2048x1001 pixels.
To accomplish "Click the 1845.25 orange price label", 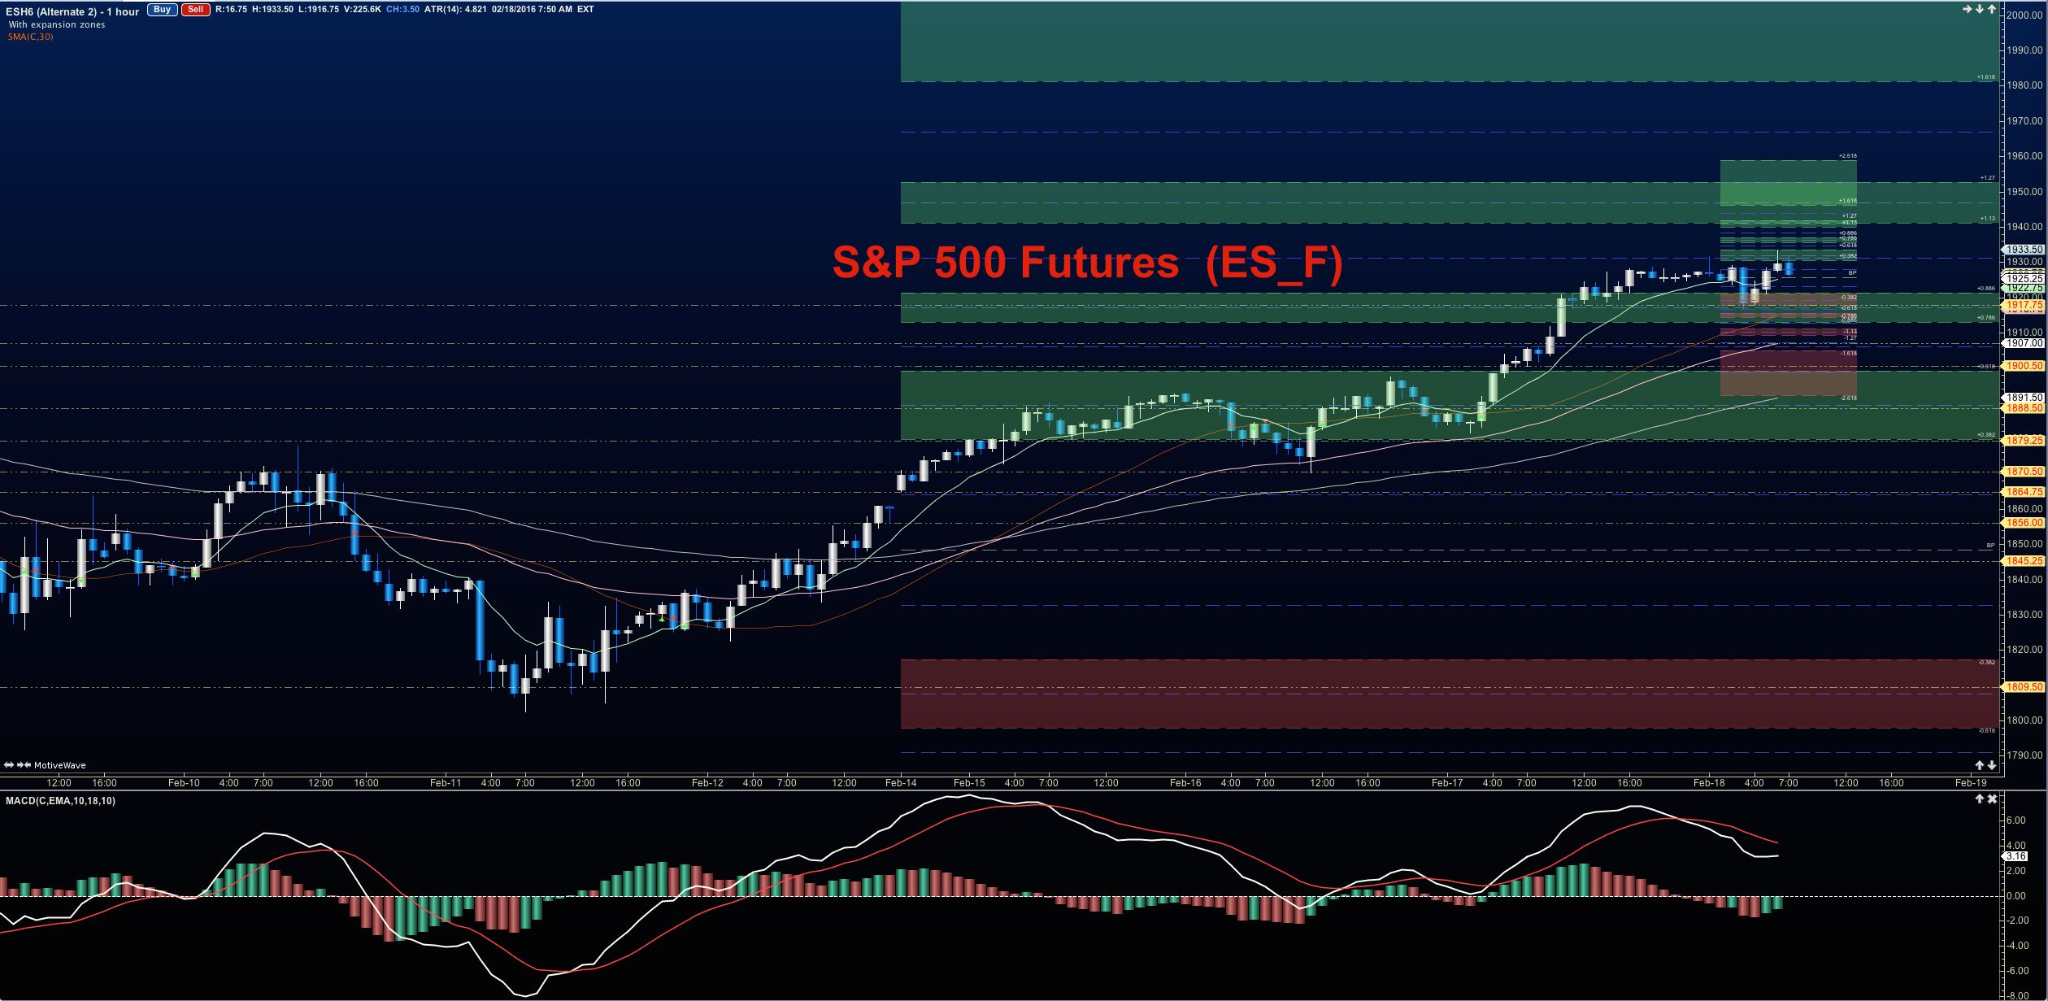I will (x=2024, y=561).
